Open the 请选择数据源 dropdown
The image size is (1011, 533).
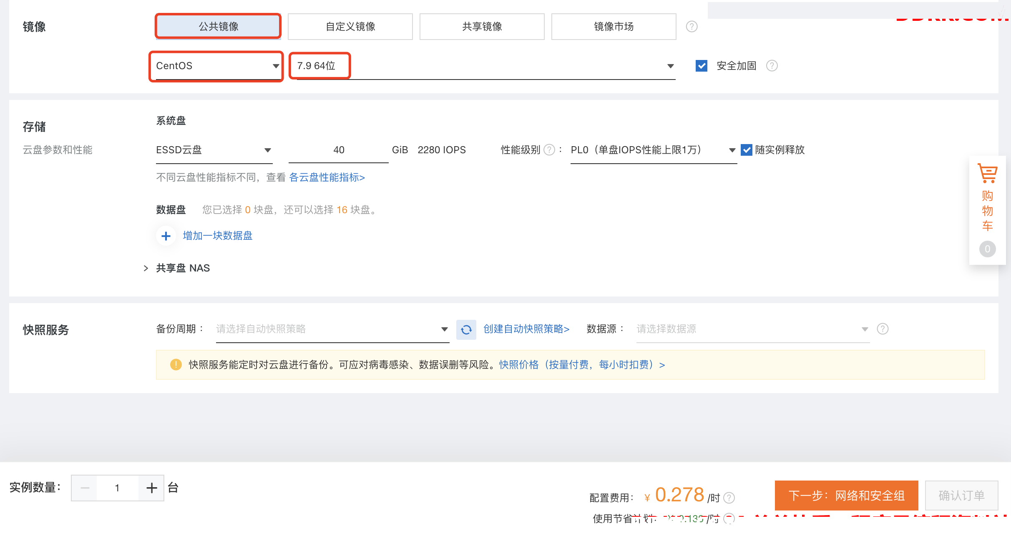pyautogui.click(x=753, y=329)
